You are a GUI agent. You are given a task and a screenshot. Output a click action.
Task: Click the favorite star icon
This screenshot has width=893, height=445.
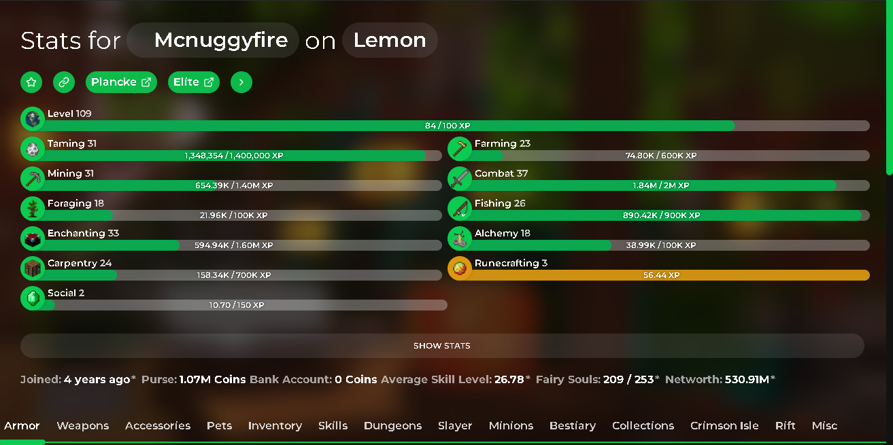click(31, 82)
